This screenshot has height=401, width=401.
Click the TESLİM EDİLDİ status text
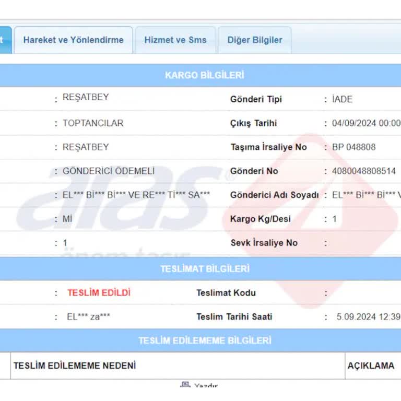click(99, 293)
